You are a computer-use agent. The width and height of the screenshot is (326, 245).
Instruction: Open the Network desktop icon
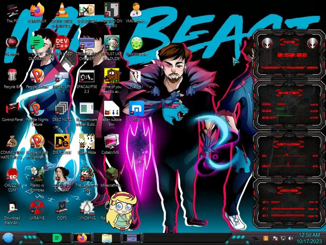click(x=12, y=46)
